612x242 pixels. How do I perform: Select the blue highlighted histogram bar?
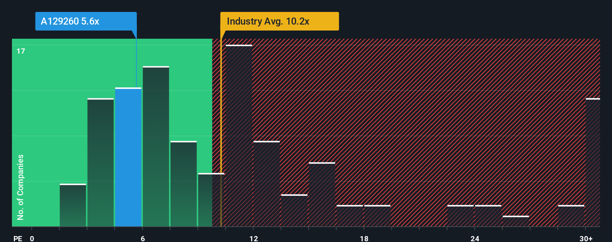point(128,157)
